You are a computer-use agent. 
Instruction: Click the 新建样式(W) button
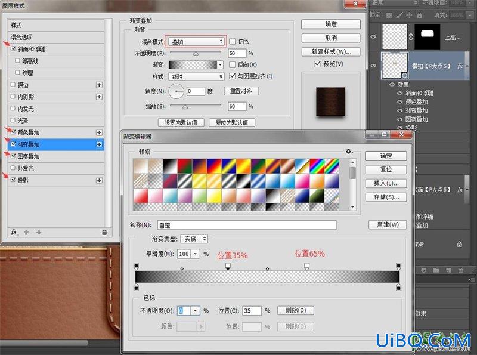(x=331, y=52)
